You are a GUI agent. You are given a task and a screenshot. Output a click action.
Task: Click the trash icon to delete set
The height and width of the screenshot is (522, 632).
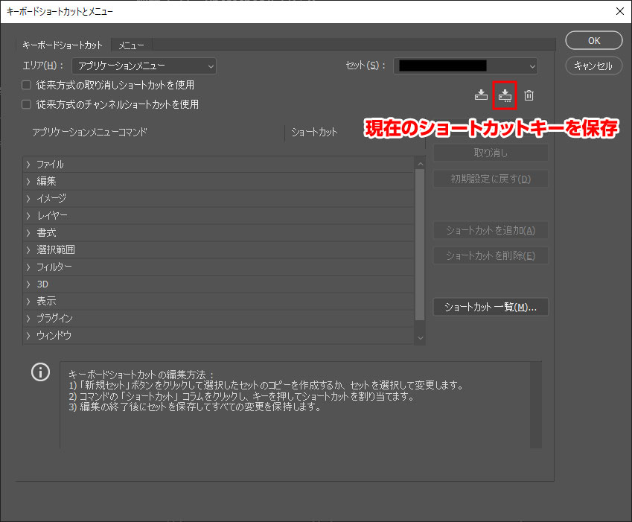click(529, 95)
